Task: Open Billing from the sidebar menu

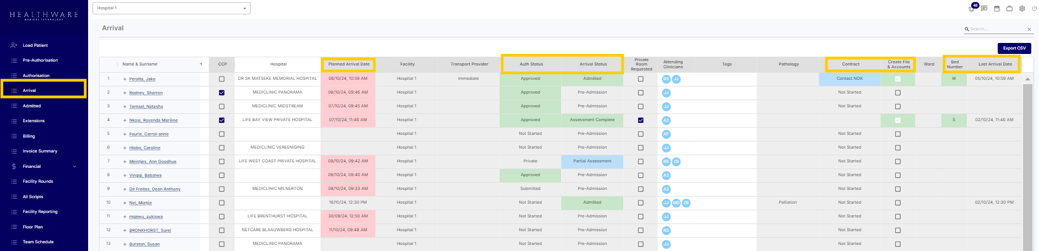Action: (29, 136)
